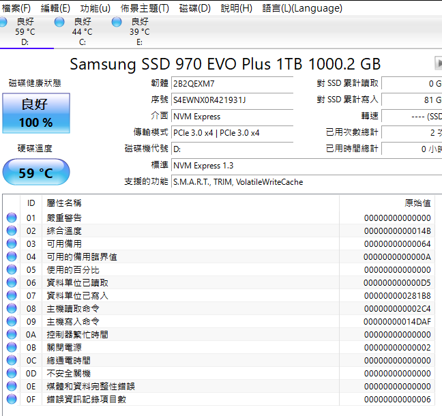Click status orb of row 01 嚴重警告

click(12, 218)
